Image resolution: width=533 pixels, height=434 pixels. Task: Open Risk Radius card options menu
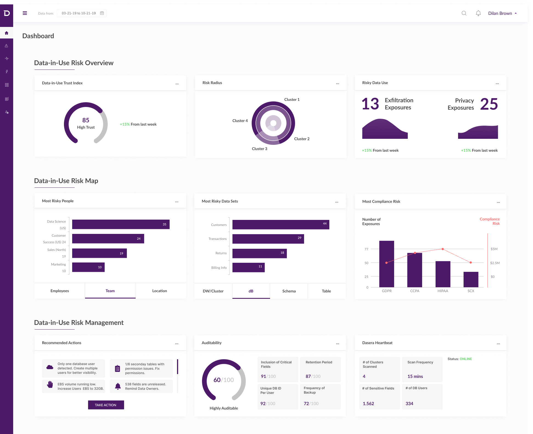[337, 83]
